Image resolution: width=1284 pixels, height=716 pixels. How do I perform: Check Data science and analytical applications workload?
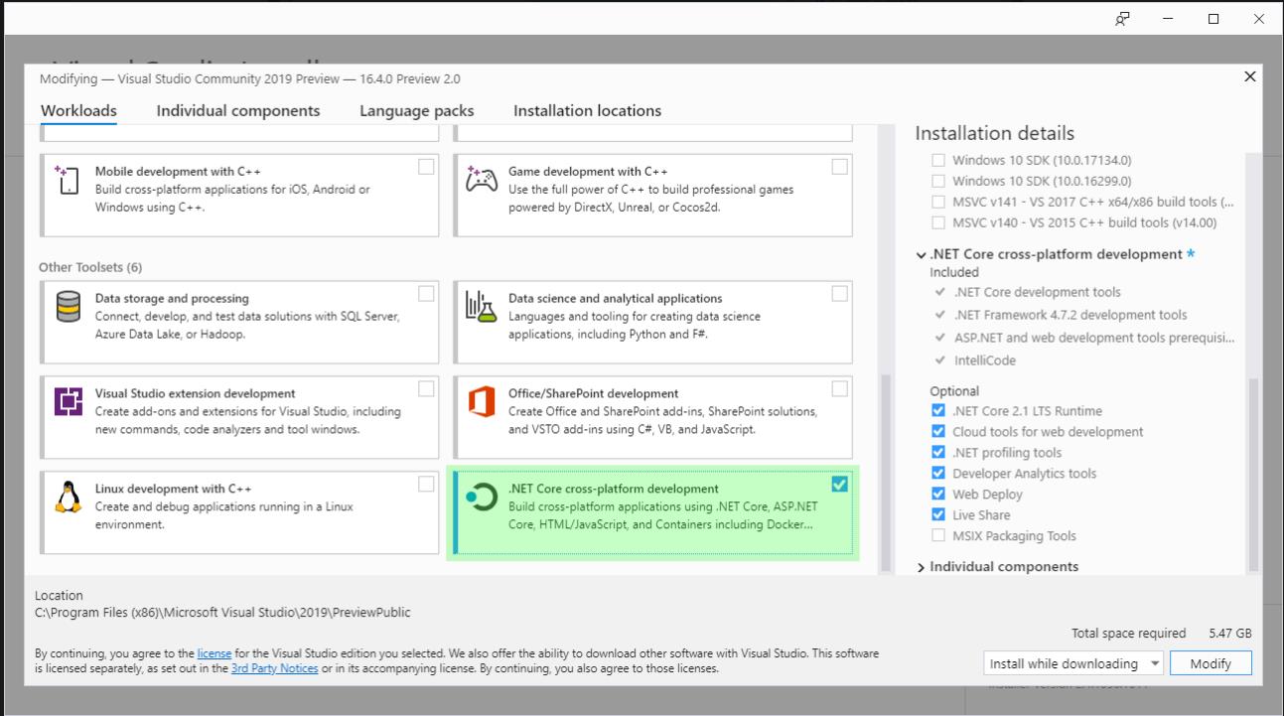click(x=840, y=293)
